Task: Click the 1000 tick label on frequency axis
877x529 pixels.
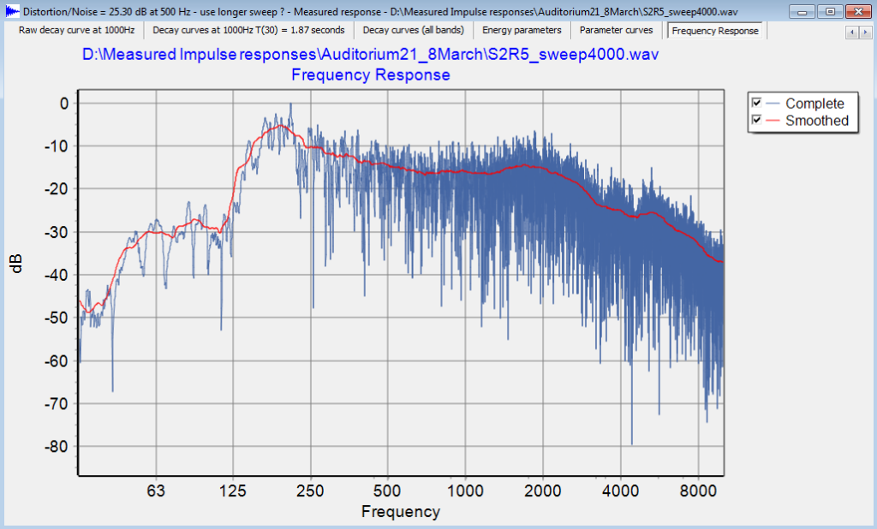Action: tap(465, 491)
